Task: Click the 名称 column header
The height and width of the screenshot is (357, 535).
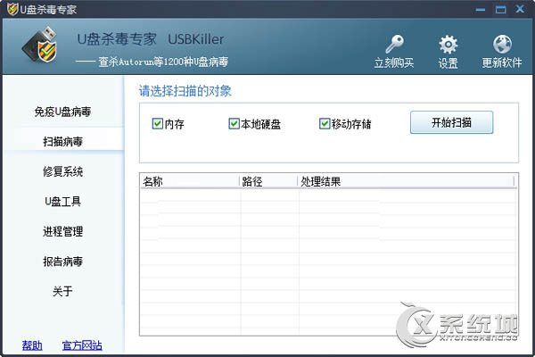Action: click(189, 181)
